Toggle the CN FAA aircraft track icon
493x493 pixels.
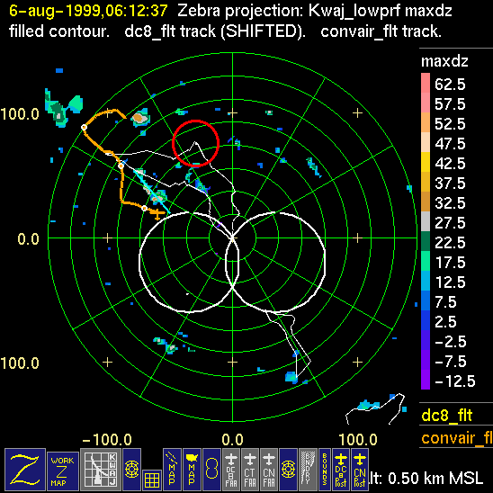coord(269,469)
